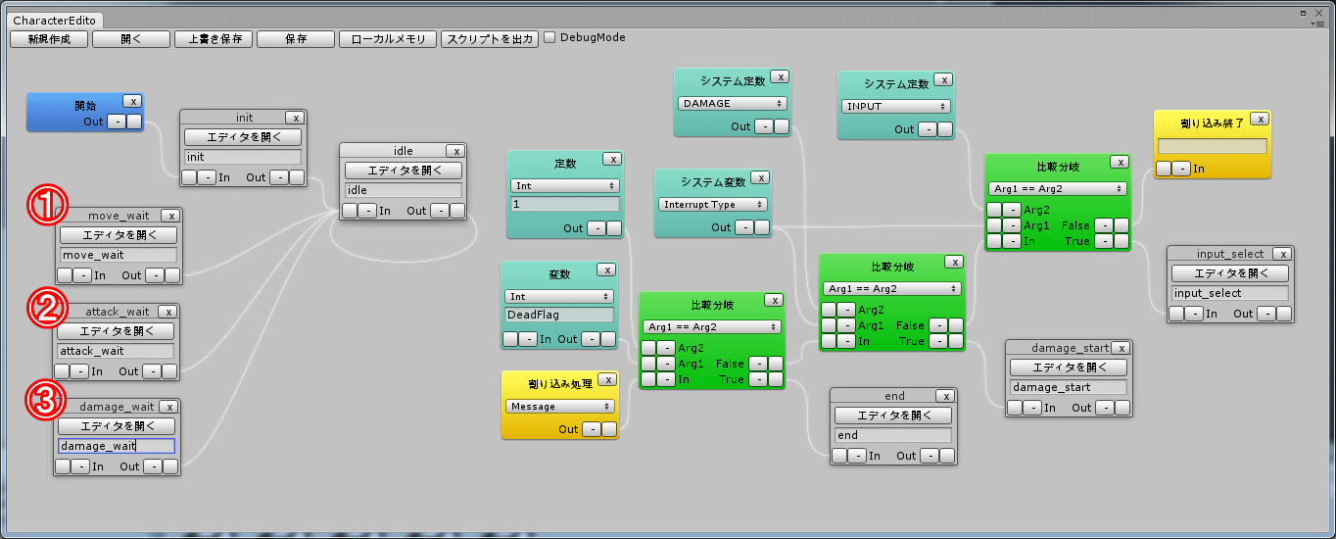The width and height of the screenshot is (1336, 539).
Task: Open the INPUT system constant dropdown
Action: [x=895, y=106]
